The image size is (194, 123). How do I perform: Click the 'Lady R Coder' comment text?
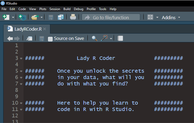click(96, 58)
